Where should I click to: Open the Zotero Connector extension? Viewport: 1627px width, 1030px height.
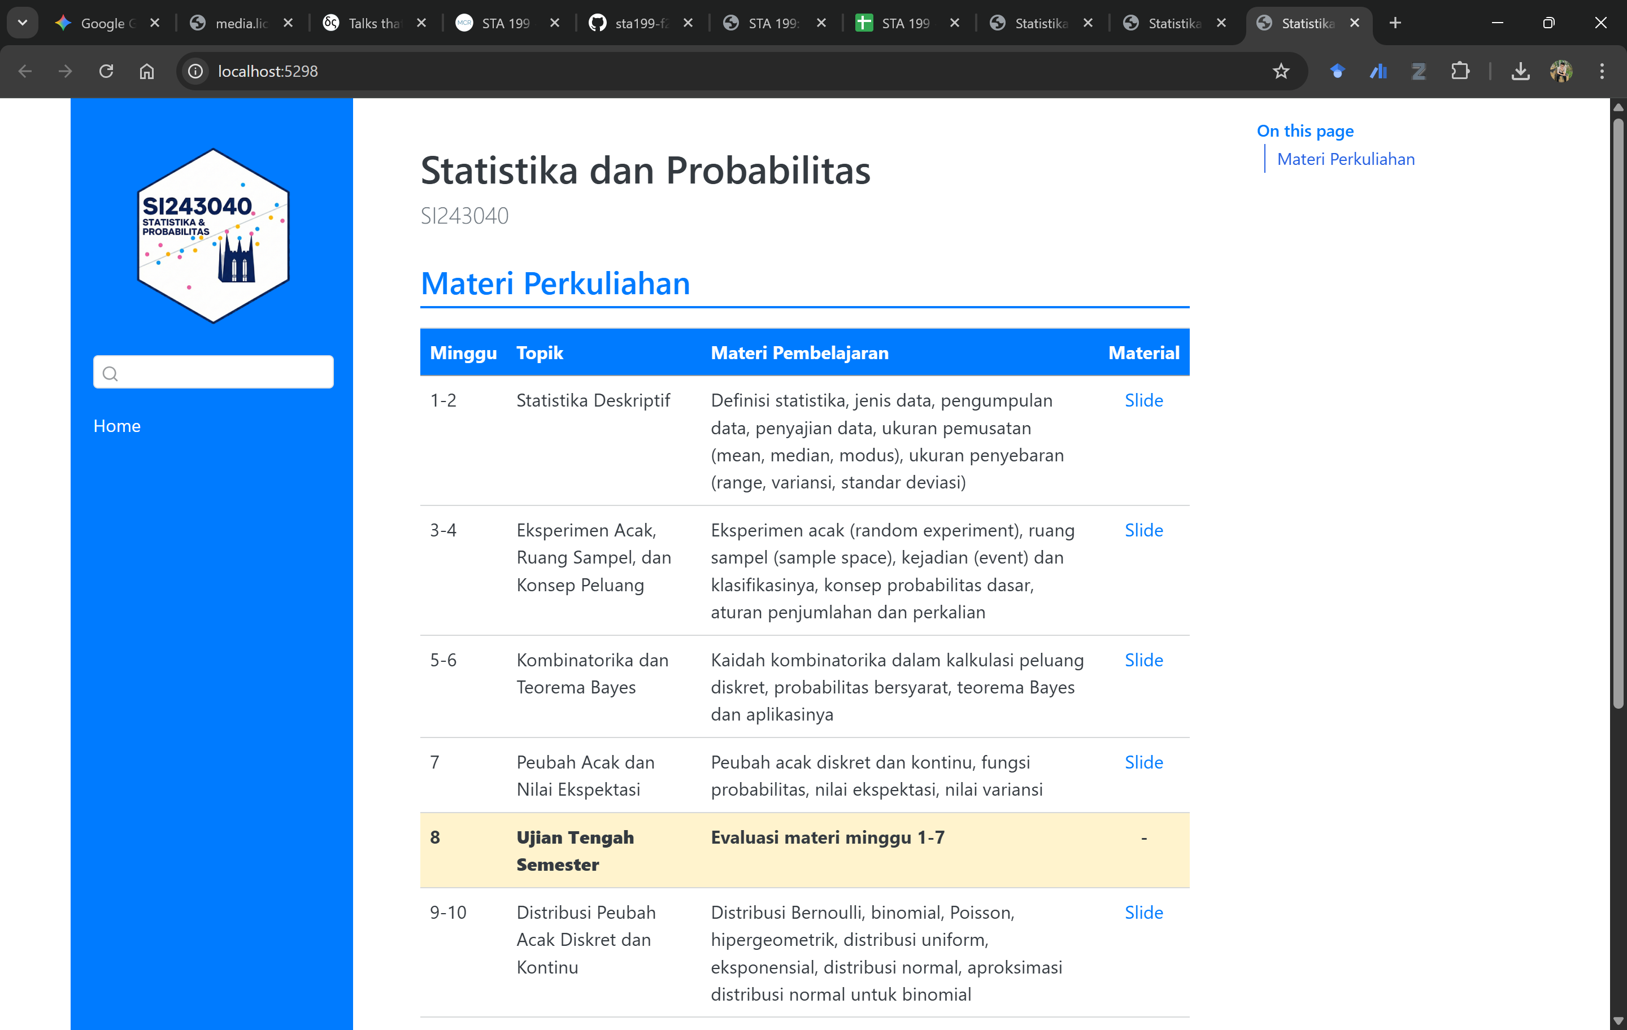pyautogui.click(x=1418, y=71)
